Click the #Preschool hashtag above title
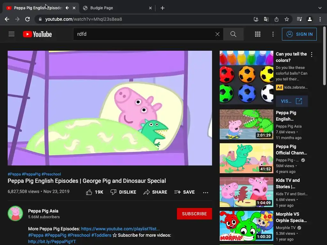The width and height of the screenshot is (327, 245). point(51,174)
